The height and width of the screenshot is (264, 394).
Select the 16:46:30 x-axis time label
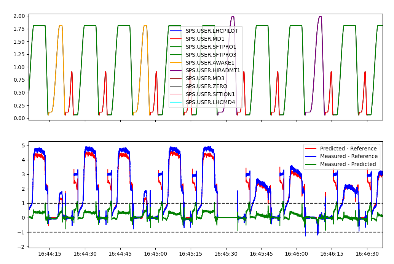[x=367, y=253]
